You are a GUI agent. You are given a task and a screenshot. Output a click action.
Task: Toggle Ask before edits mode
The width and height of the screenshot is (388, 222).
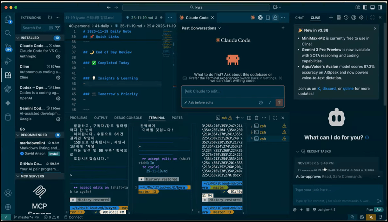pyautogui.click(x=199, y=103)
